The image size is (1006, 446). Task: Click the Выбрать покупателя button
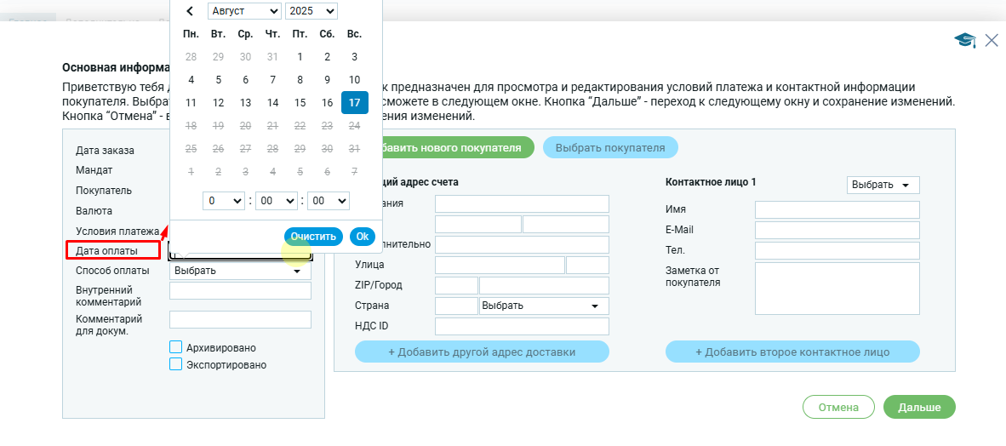tap(609, 147)
